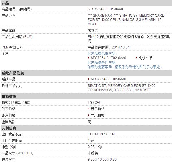
Task: Click the 1 天 production time value
Action: [91, 140]
